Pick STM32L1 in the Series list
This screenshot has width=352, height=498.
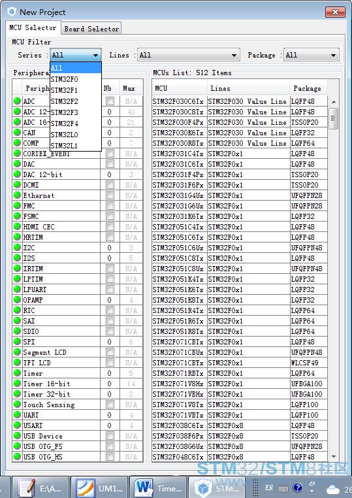tap(76, 146)
